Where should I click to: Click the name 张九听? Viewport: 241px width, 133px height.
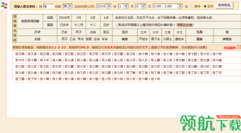(118, 73)
